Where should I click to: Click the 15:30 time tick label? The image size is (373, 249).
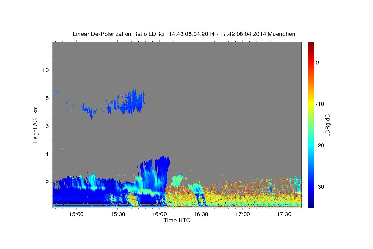117,214
